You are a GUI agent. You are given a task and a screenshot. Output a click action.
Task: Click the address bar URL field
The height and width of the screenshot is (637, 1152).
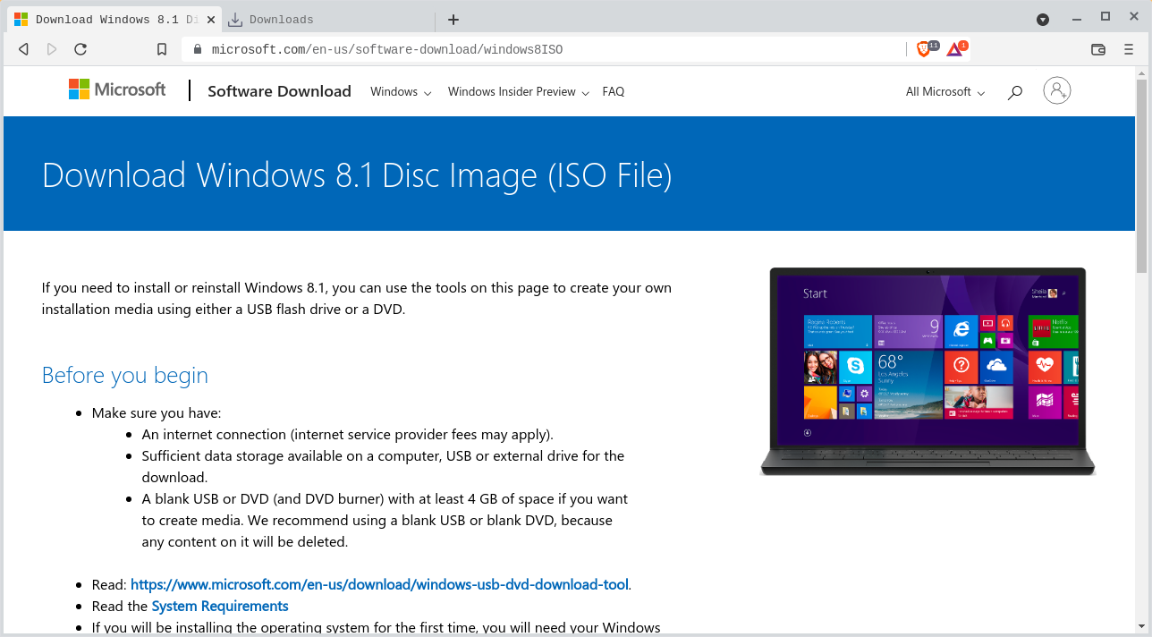[537, 49]
